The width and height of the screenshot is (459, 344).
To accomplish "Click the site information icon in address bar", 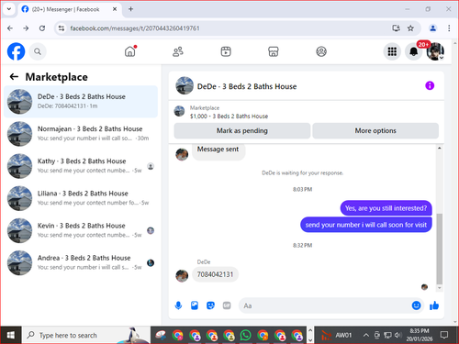I will pyautogui.click(x=62, y=28).
